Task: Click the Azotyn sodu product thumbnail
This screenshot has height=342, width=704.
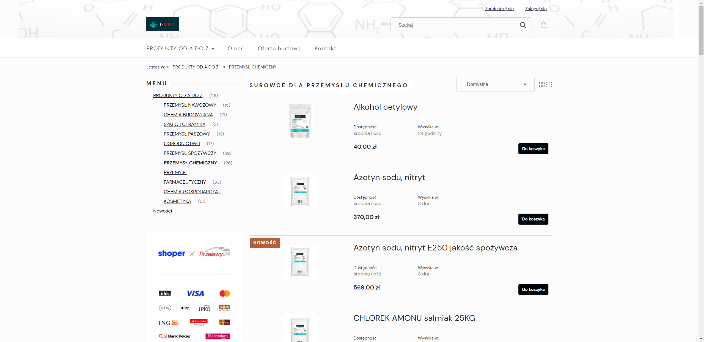Action: click(300, 191)
